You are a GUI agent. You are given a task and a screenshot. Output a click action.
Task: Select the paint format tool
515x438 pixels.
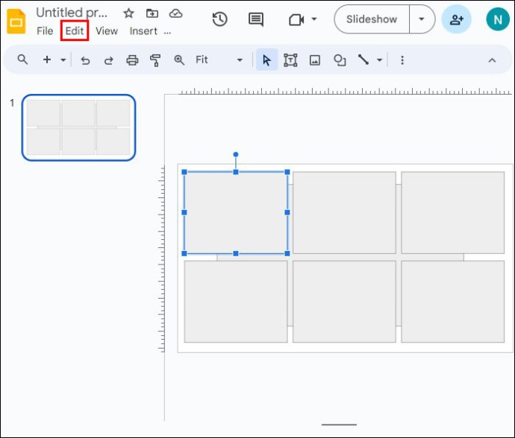tap(155, 60)
